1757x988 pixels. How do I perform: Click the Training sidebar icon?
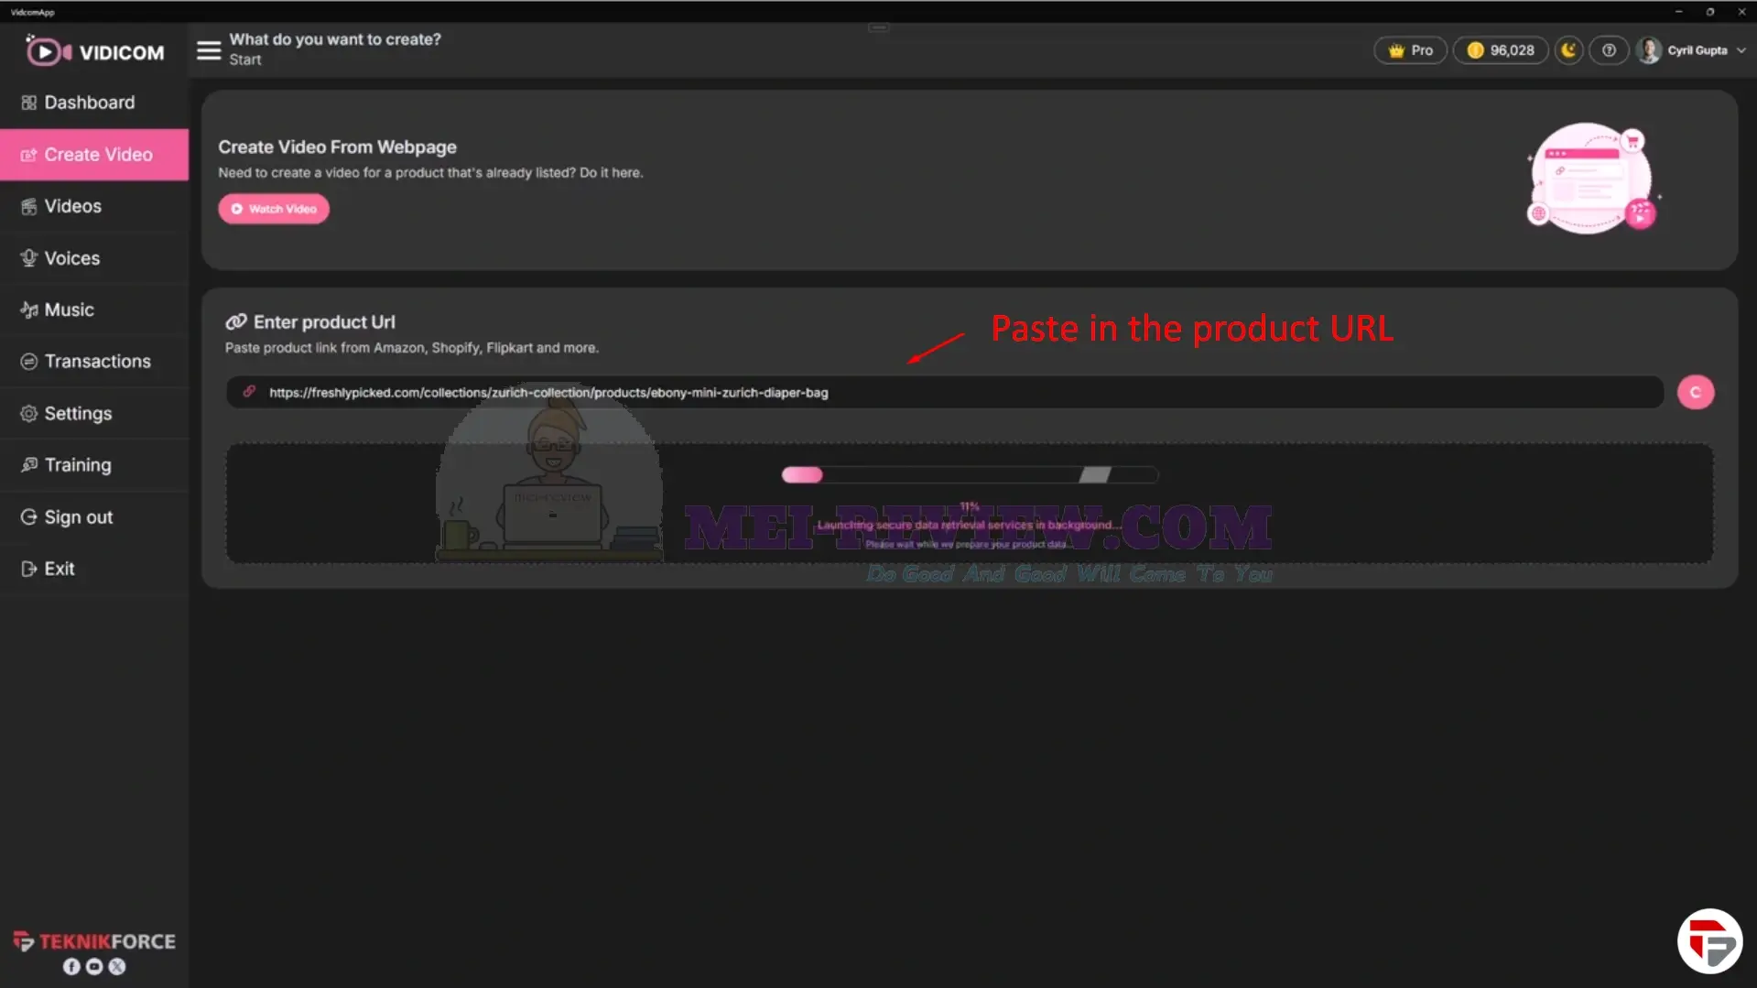tap(29, 465)
